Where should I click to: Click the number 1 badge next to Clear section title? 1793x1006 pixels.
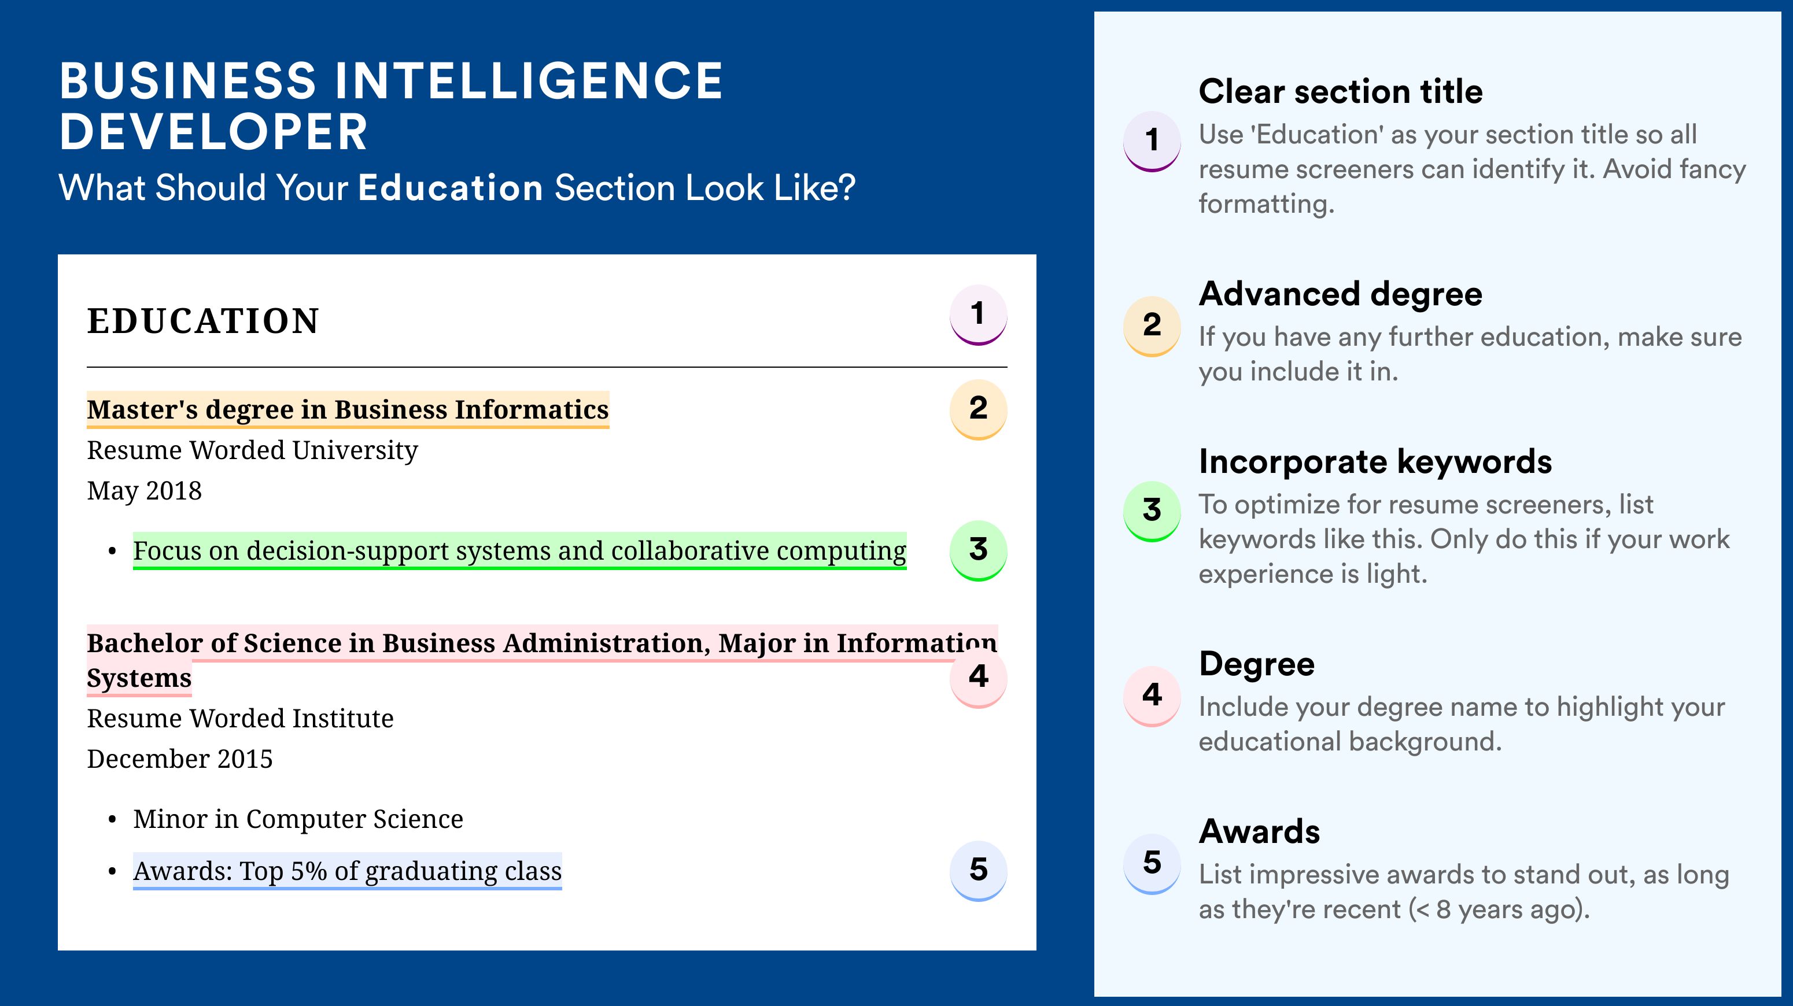click(1152, 141)
